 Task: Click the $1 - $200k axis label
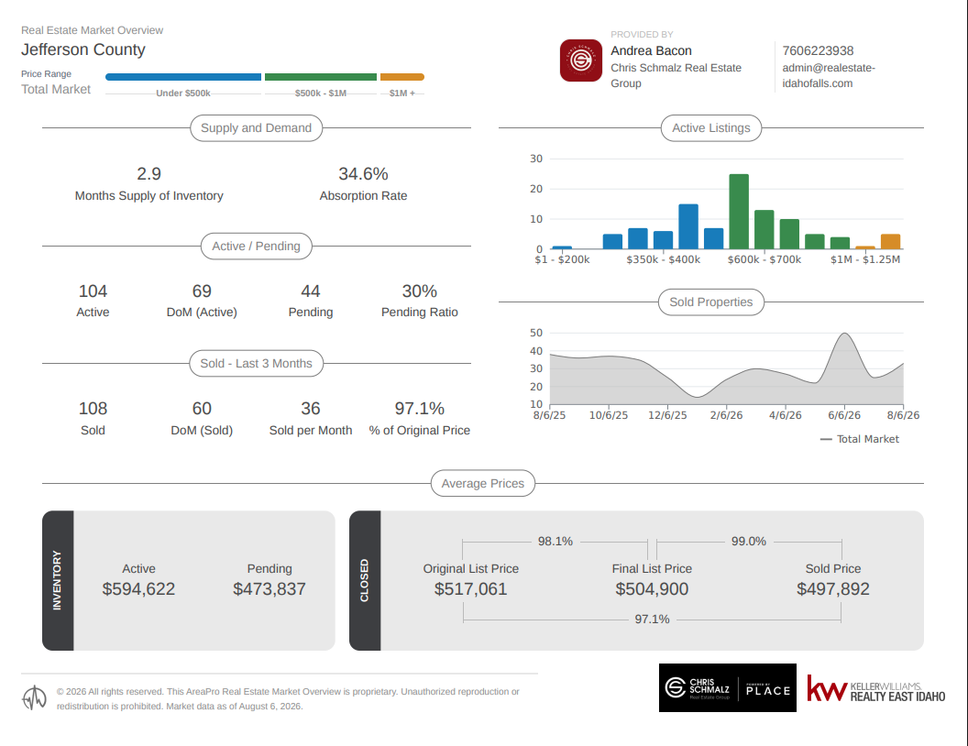click(562, 259)
